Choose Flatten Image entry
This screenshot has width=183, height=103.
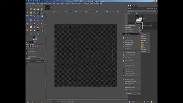pyautogui.click(x=131, y=90)
